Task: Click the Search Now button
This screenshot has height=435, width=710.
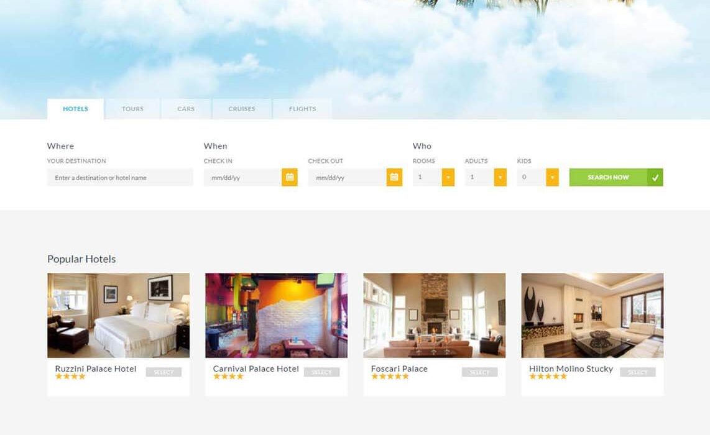Action: coord(608,178)
